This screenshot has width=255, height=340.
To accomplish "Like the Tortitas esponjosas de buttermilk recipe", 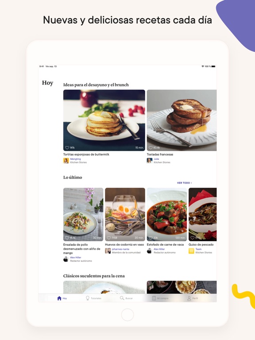I will click(x=67, y=148).
